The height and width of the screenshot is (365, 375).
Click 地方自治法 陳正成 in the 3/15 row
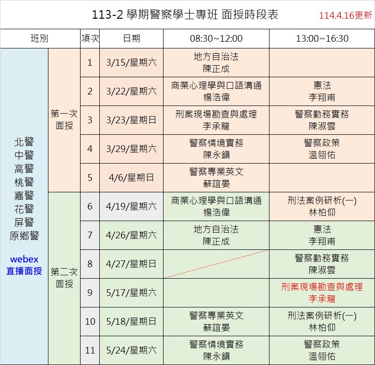tap(216, 63)
